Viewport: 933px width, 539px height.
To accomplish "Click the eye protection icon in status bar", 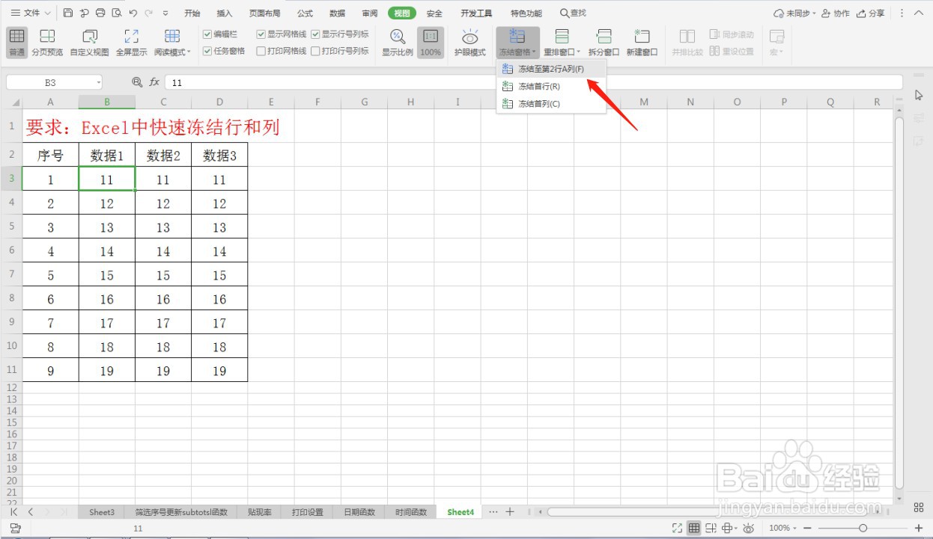I will (x=748, y=528).
